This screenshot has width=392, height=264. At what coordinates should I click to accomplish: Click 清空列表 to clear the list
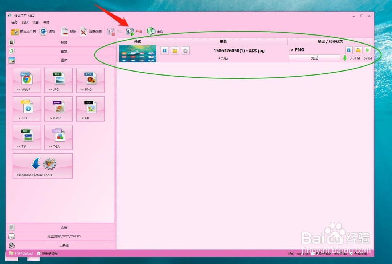91,32
